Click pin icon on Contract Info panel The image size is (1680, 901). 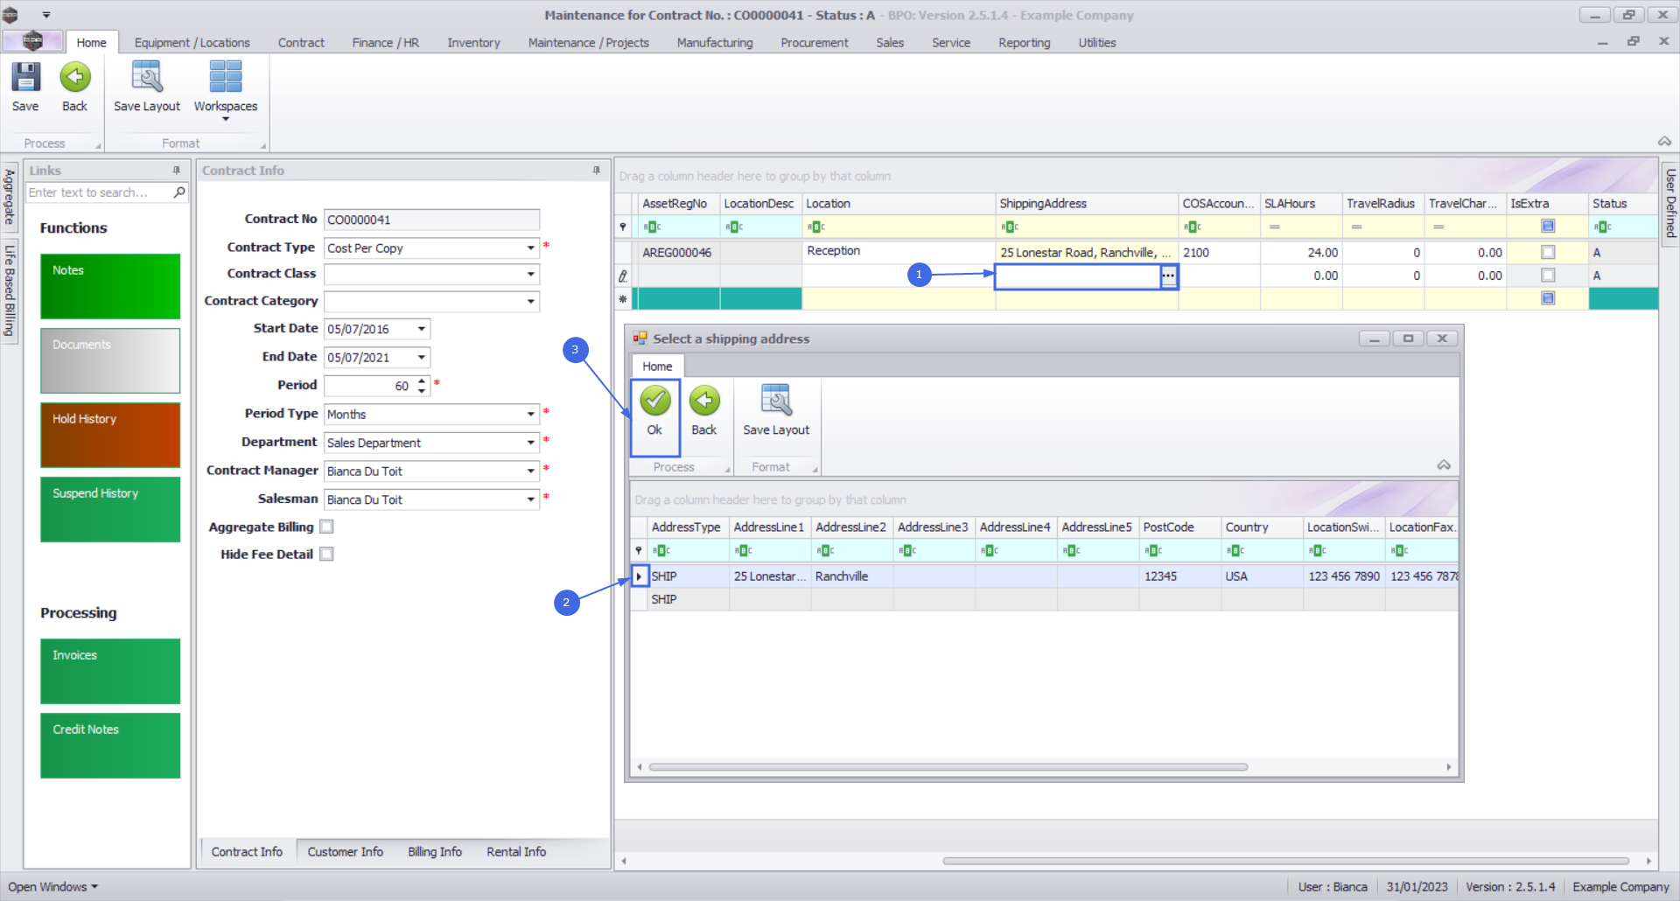[597, 171]
